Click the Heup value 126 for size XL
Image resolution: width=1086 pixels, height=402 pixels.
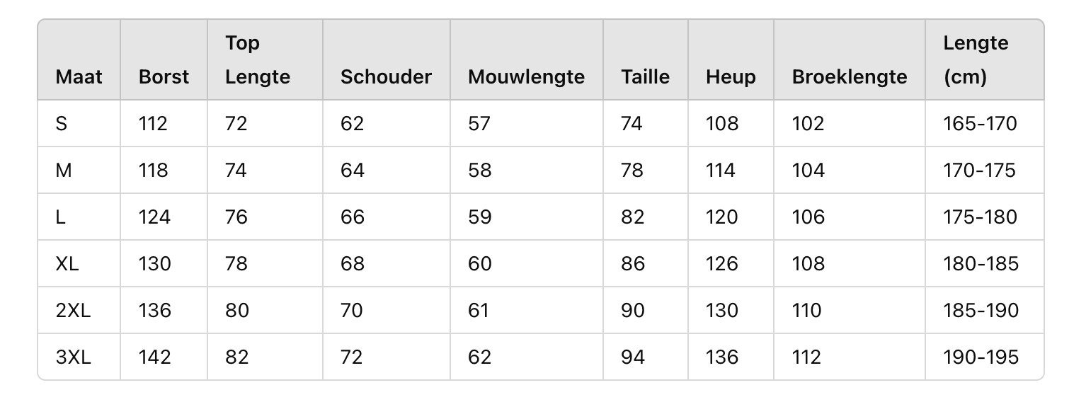pyautogui.click(x=721, y=263)
